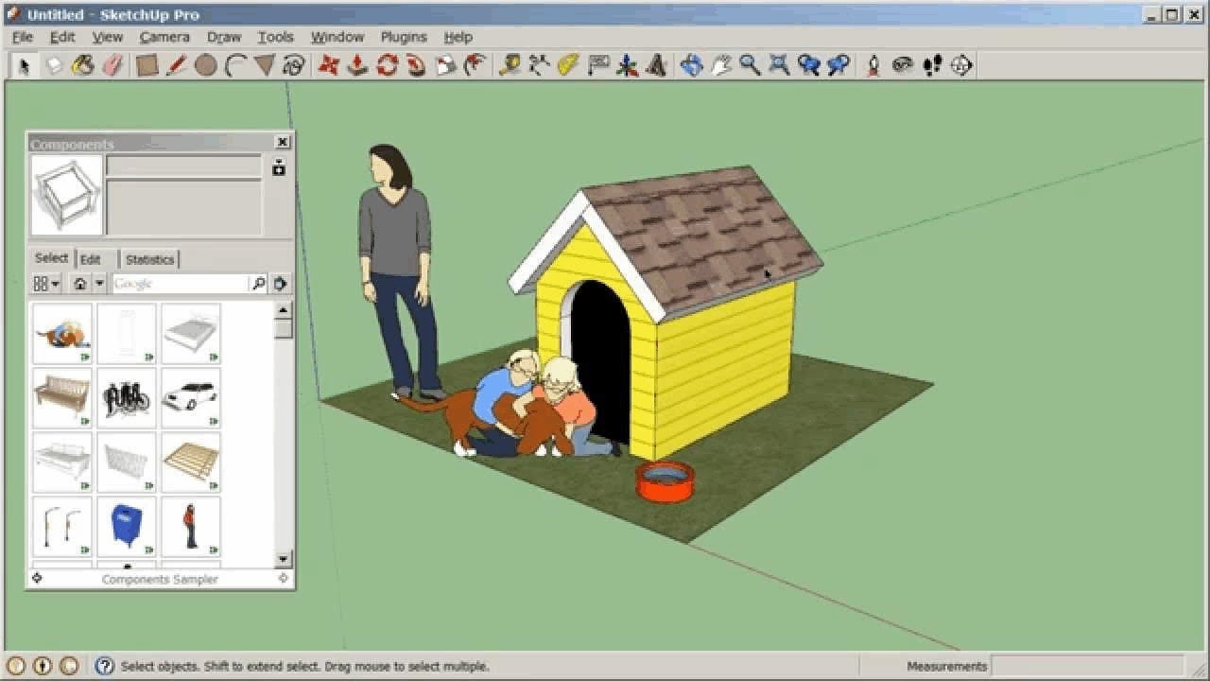Pick the Eraser tool in toolbar
Viewport: 1210px width, 681px height.
tap(112, 65)
